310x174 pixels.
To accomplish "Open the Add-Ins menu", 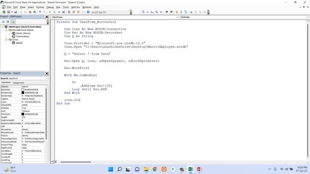I will [x=76, y=7].
